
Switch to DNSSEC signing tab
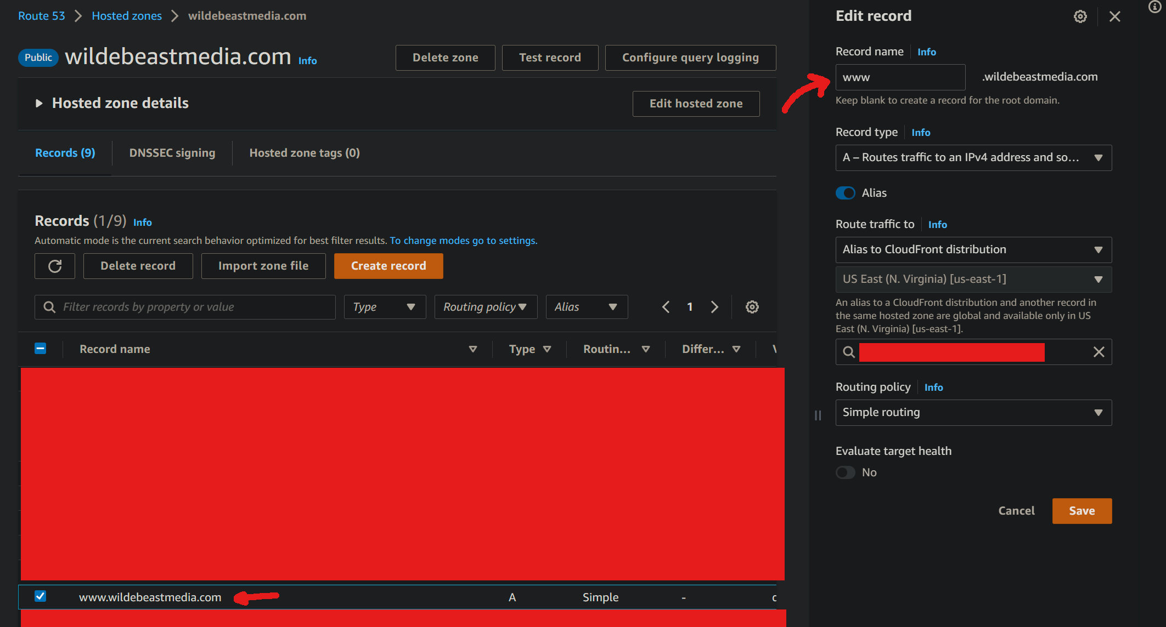pyautogui.click(x=172, y=153)
